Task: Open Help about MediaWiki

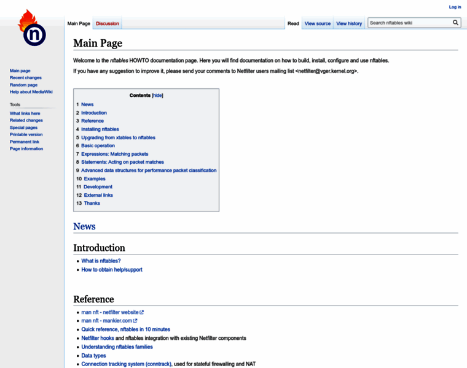Action: [31, 92]
